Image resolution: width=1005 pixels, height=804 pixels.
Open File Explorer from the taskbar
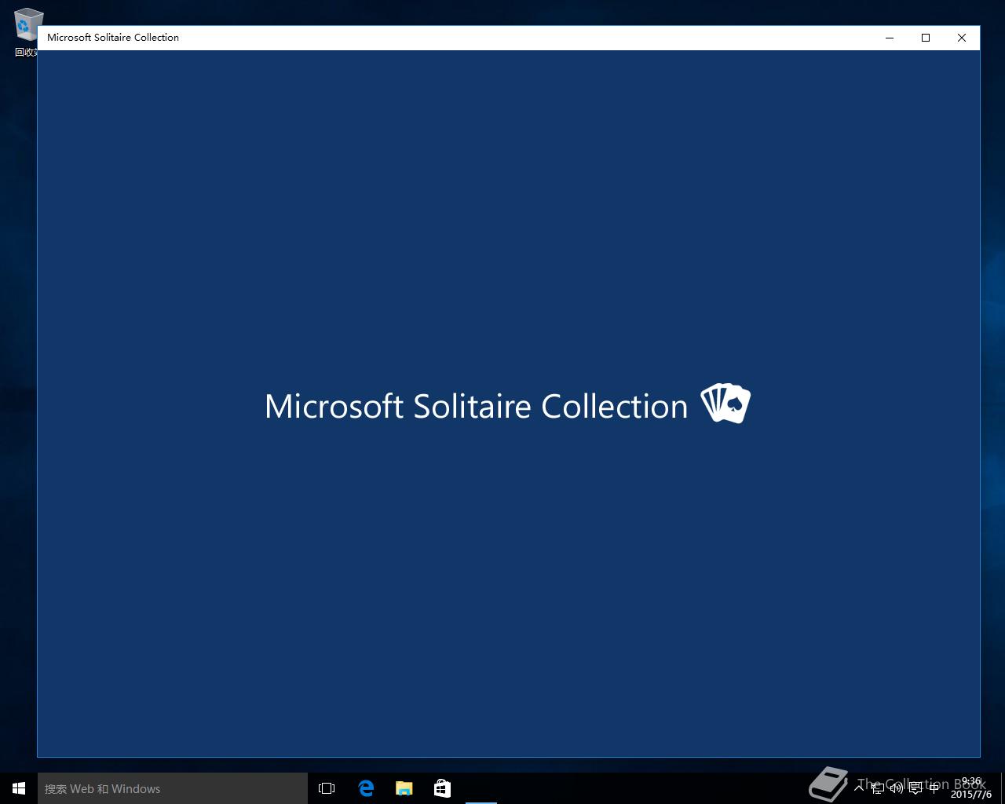[404, 788]
